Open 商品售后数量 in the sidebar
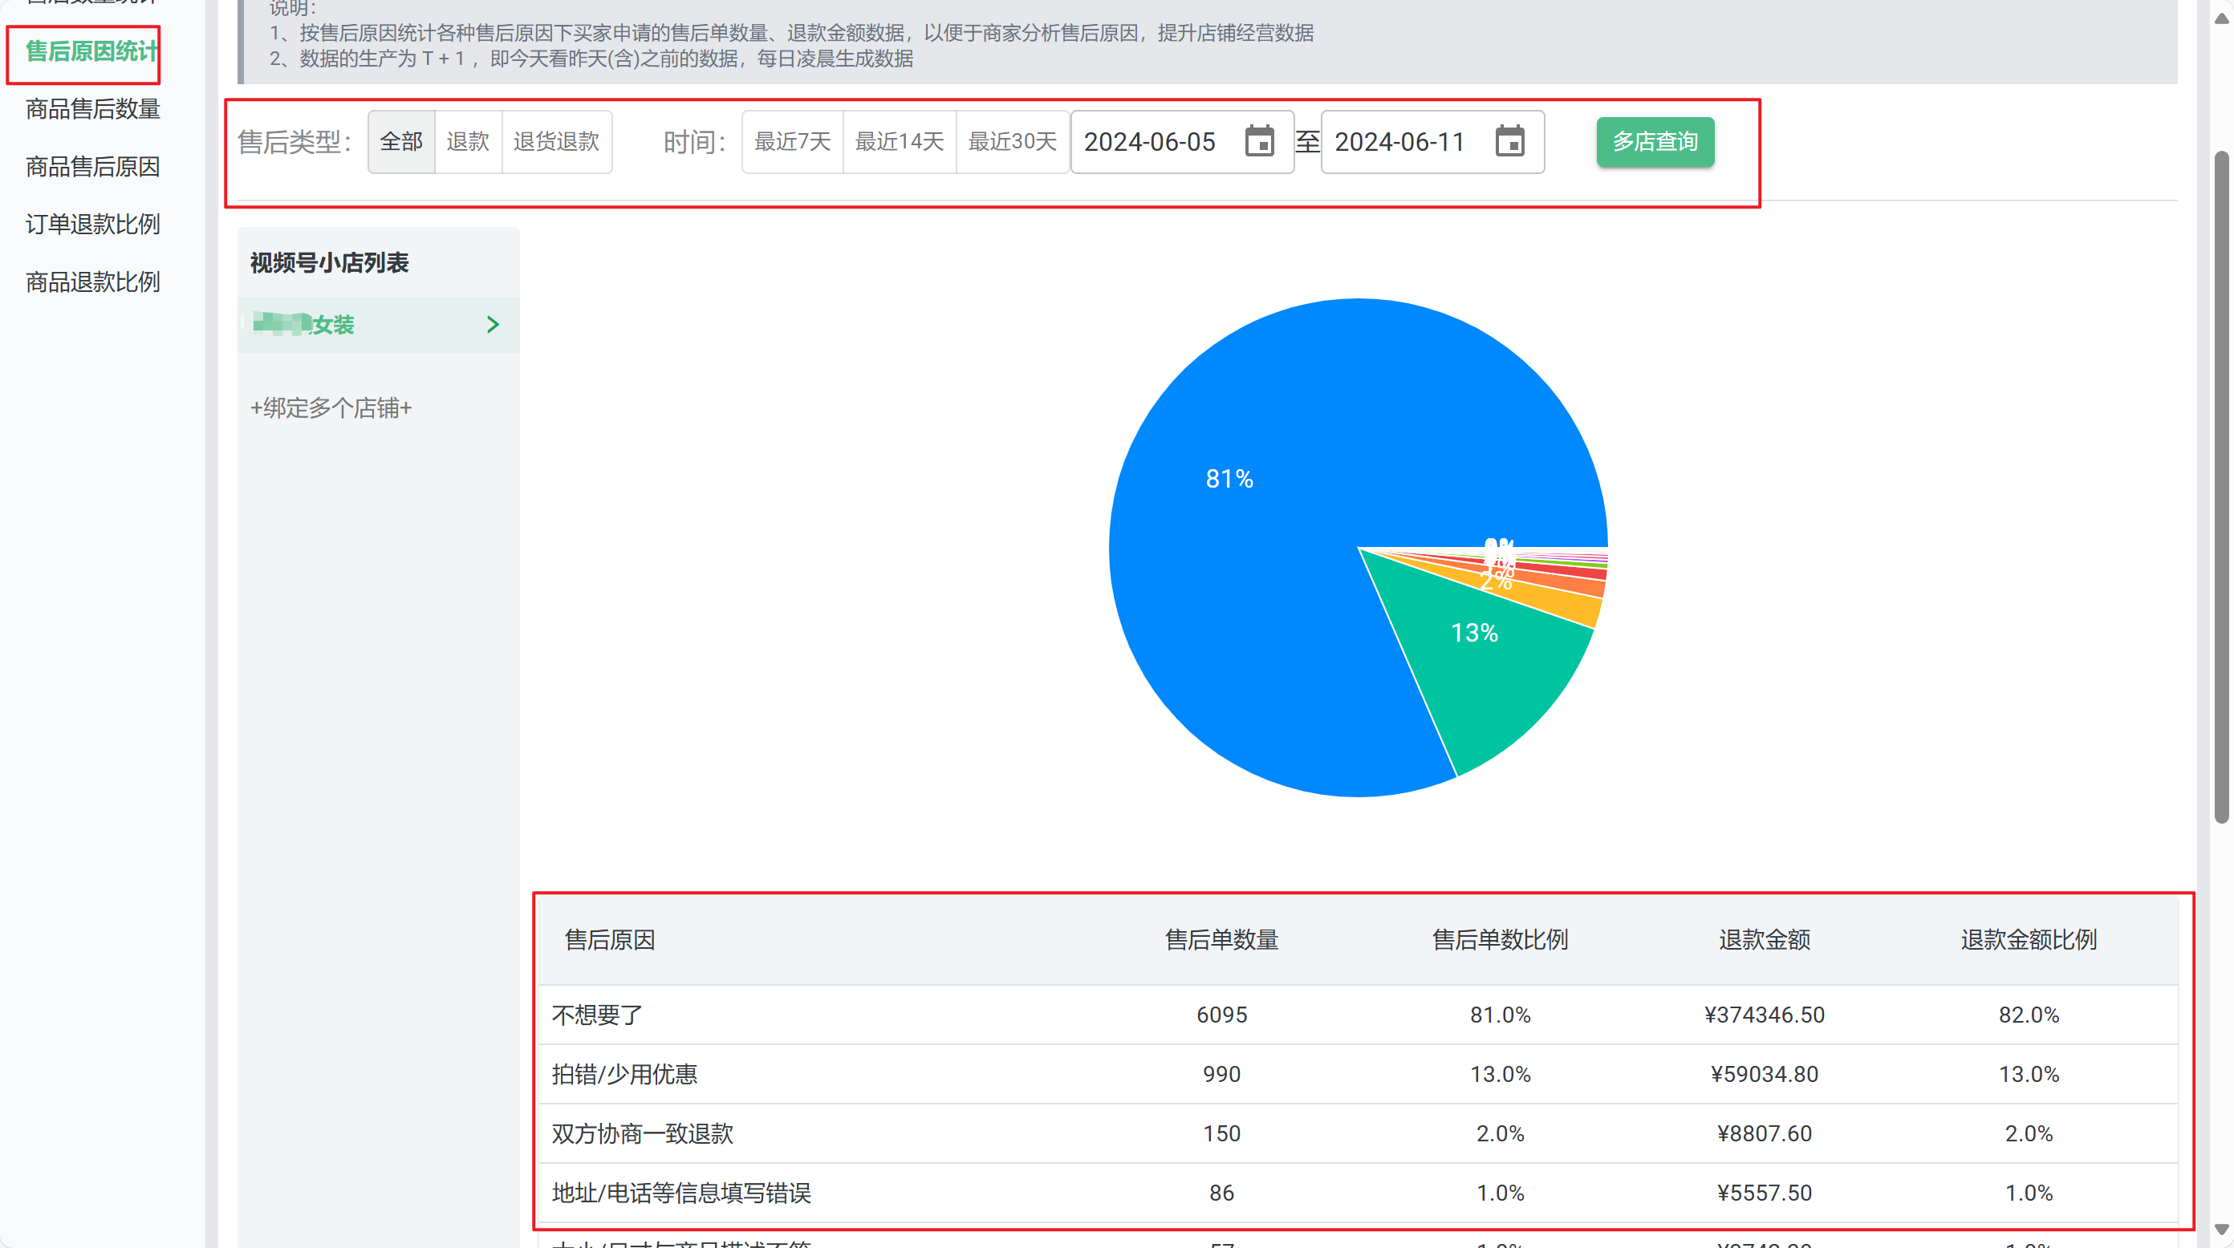 [x=93, y=109]
